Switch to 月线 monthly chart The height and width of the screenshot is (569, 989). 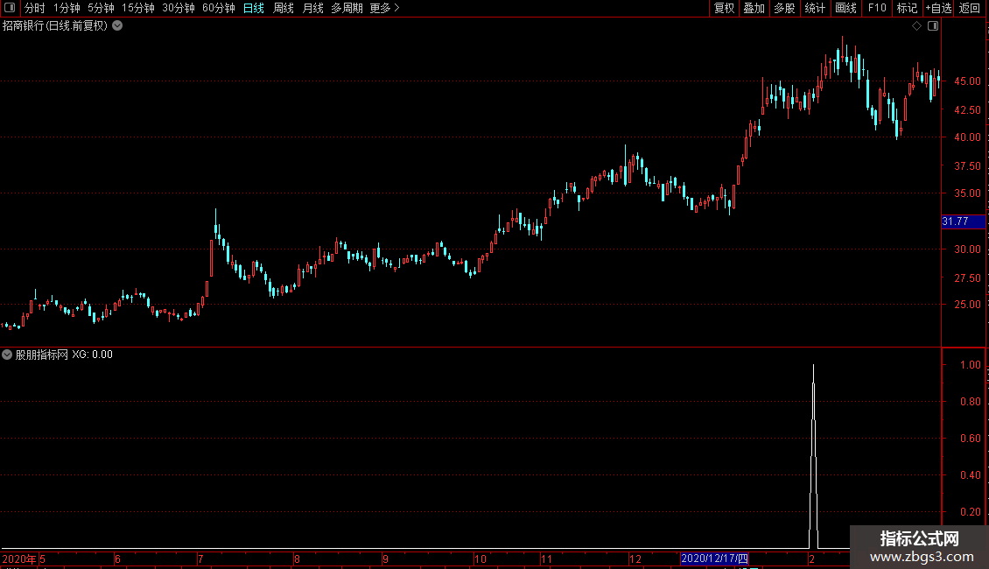pos(312,8)
